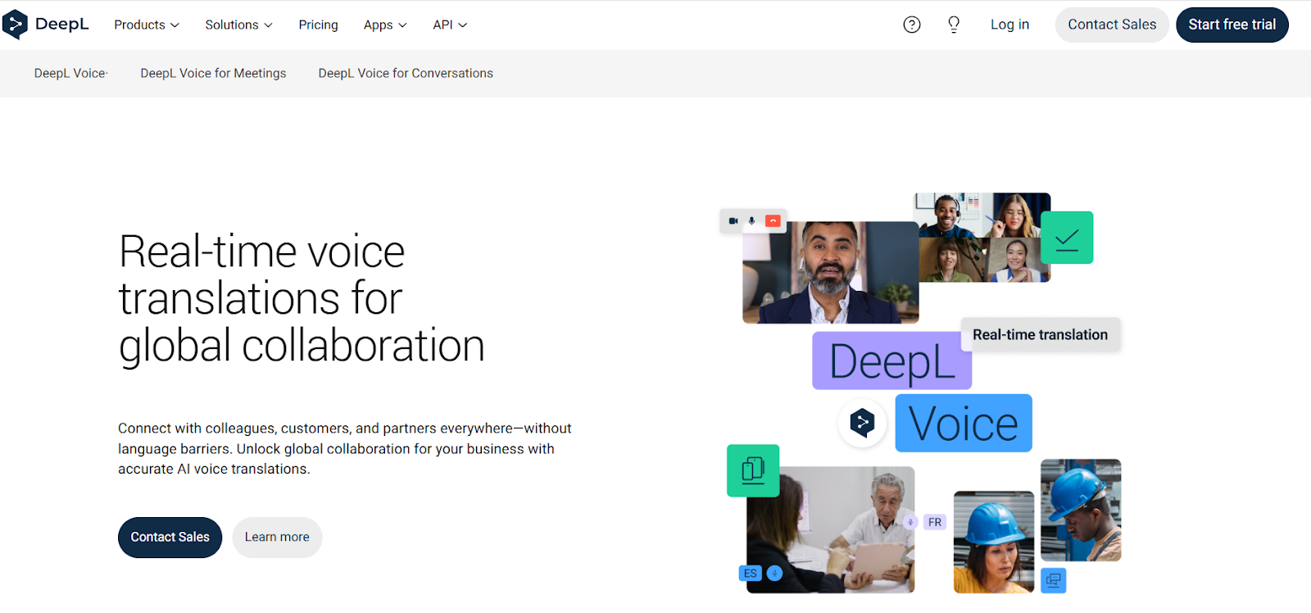Click Contact Sales in the header
The image size is (1311, 613).
point(1112,25)
